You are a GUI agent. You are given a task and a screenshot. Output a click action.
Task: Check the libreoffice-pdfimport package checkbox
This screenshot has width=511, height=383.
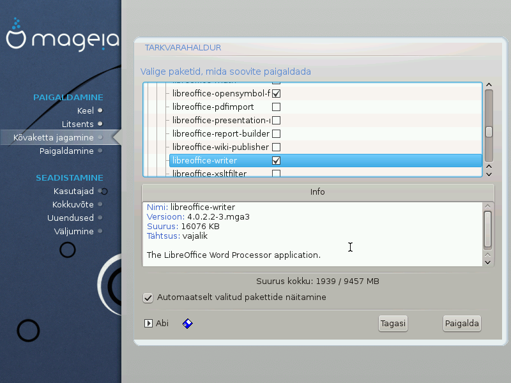(x=276, y=107)
